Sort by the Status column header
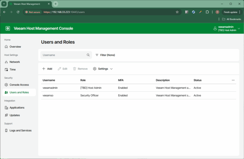Screen dimensions: 244x159 (198, 80)
